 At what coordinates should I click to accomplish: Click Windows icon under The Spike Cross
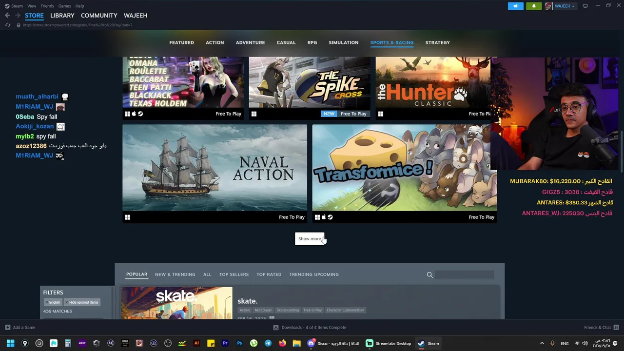[x=254, y=114]
